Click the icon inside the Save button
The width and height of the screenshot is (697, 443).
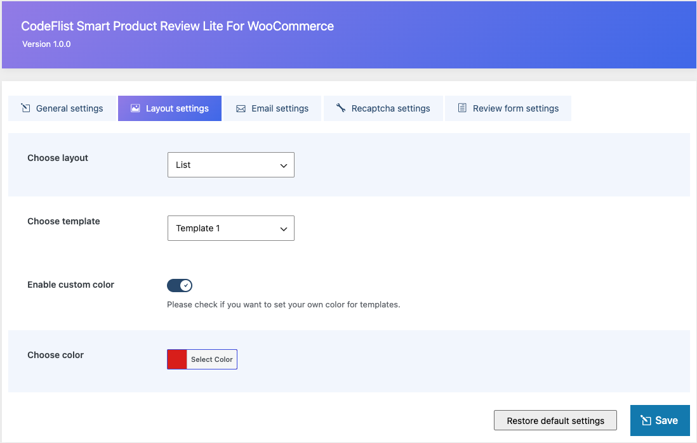point(646,420)
